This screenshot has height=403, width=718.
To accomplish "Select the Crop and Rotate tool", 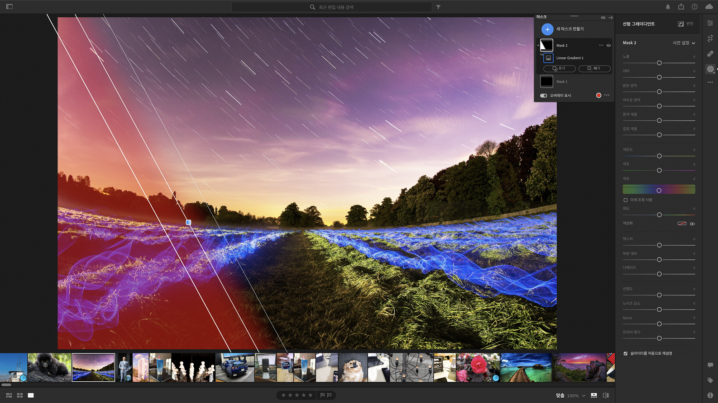I will click(x=710, y=38).
